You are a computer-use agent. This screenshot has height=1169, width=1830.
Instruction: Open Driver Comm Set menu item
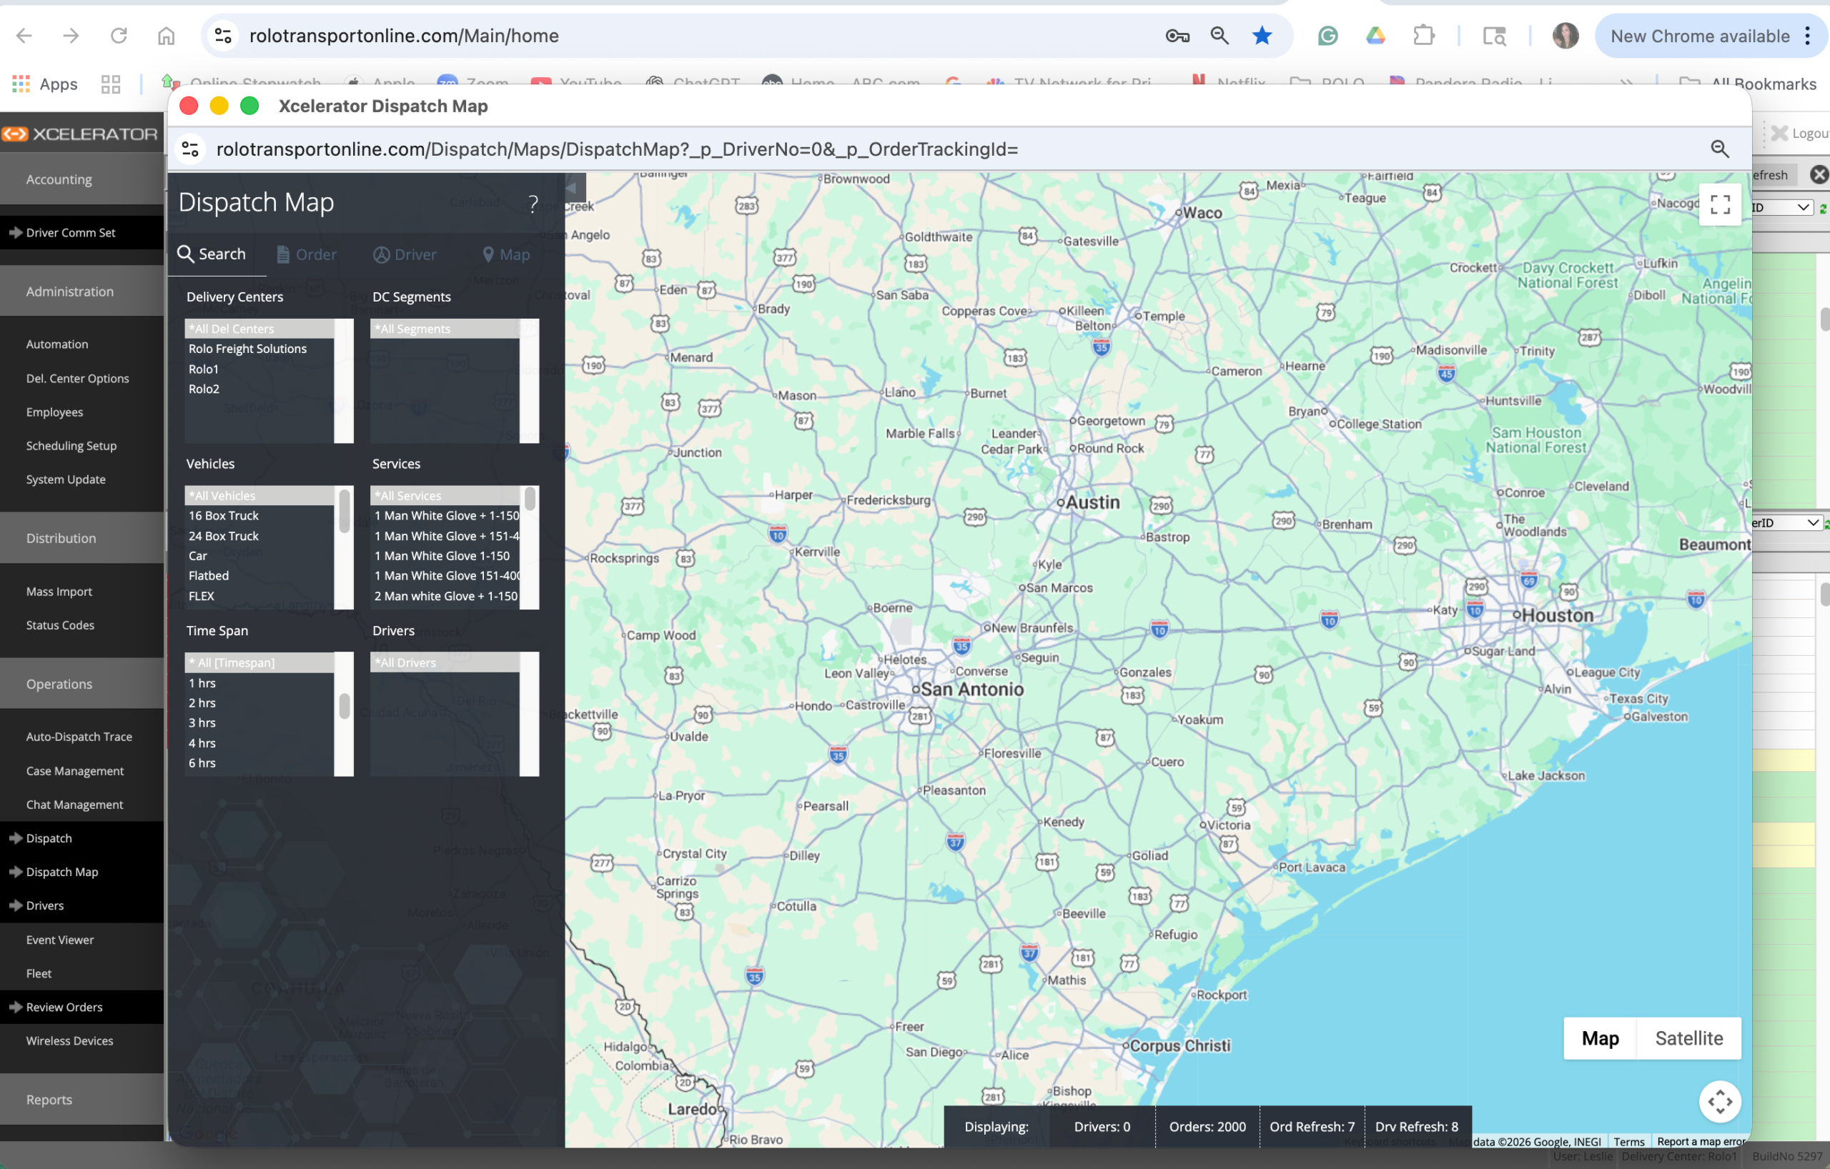(x=82, y=232)
